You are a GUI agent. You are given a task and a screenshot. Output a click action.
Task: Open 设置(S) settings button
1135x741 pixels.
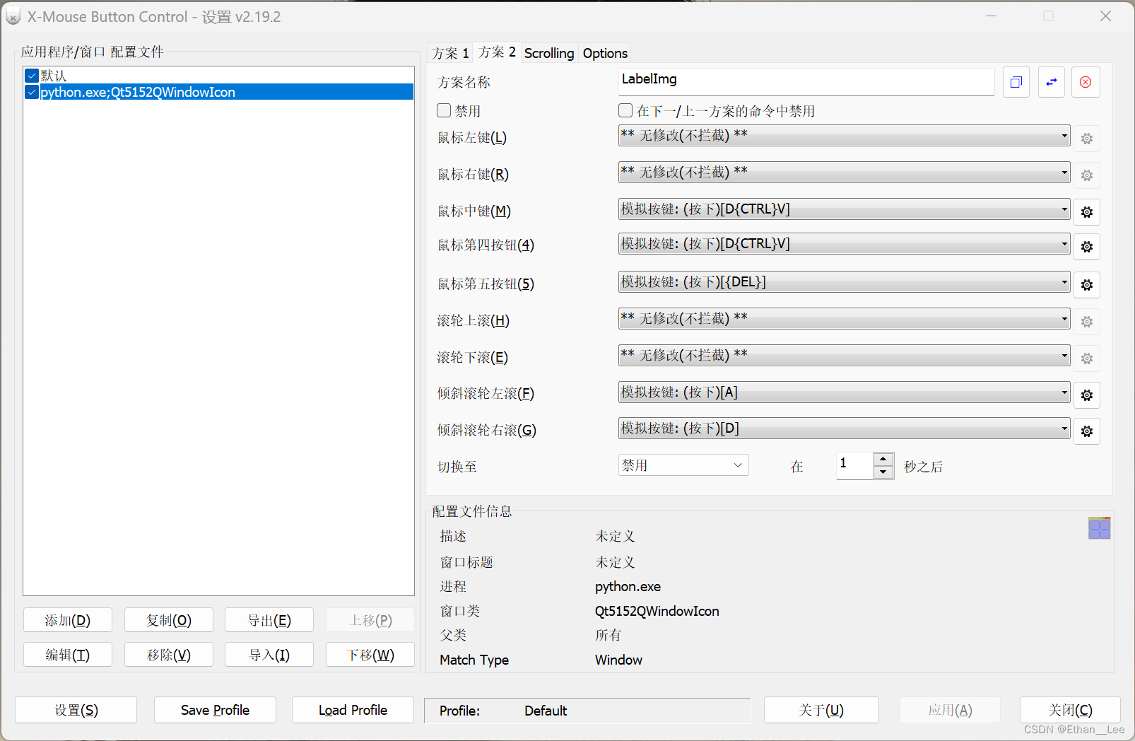point(76,710)
